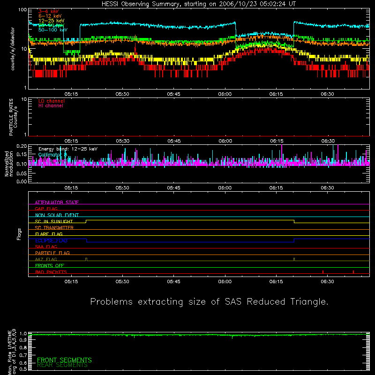The image size is (375, 375).
Task: Click the AAZ FLAG pulse near 05:19
Action: 86,260
